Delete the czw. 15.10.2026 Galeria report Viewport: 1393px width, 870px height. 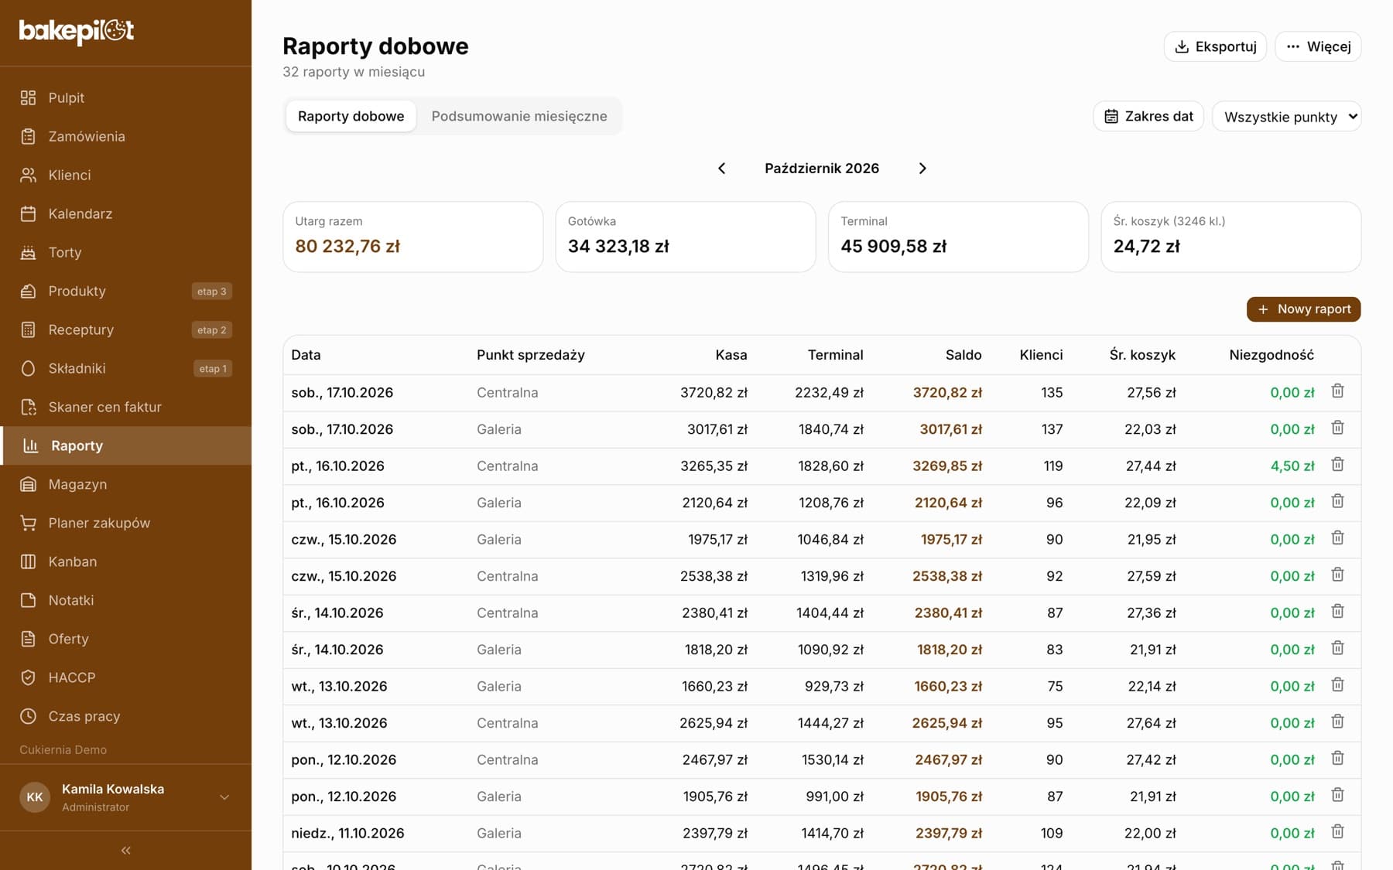coord(1337,538)
